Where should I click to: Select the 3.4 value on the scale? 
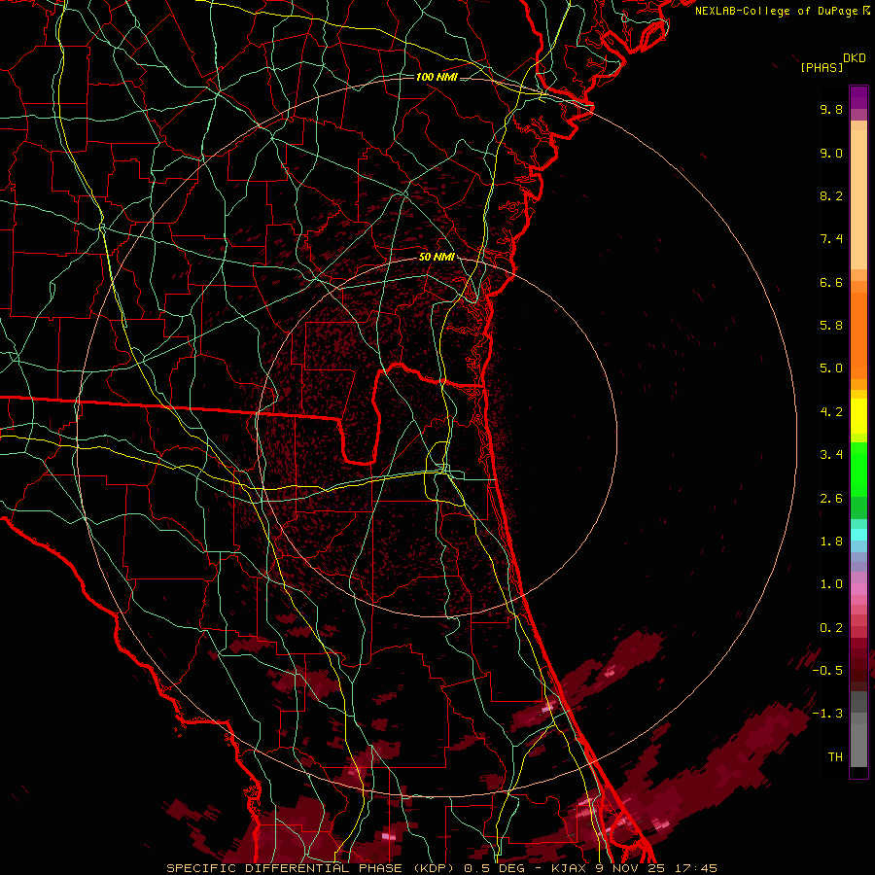[831, 455]
